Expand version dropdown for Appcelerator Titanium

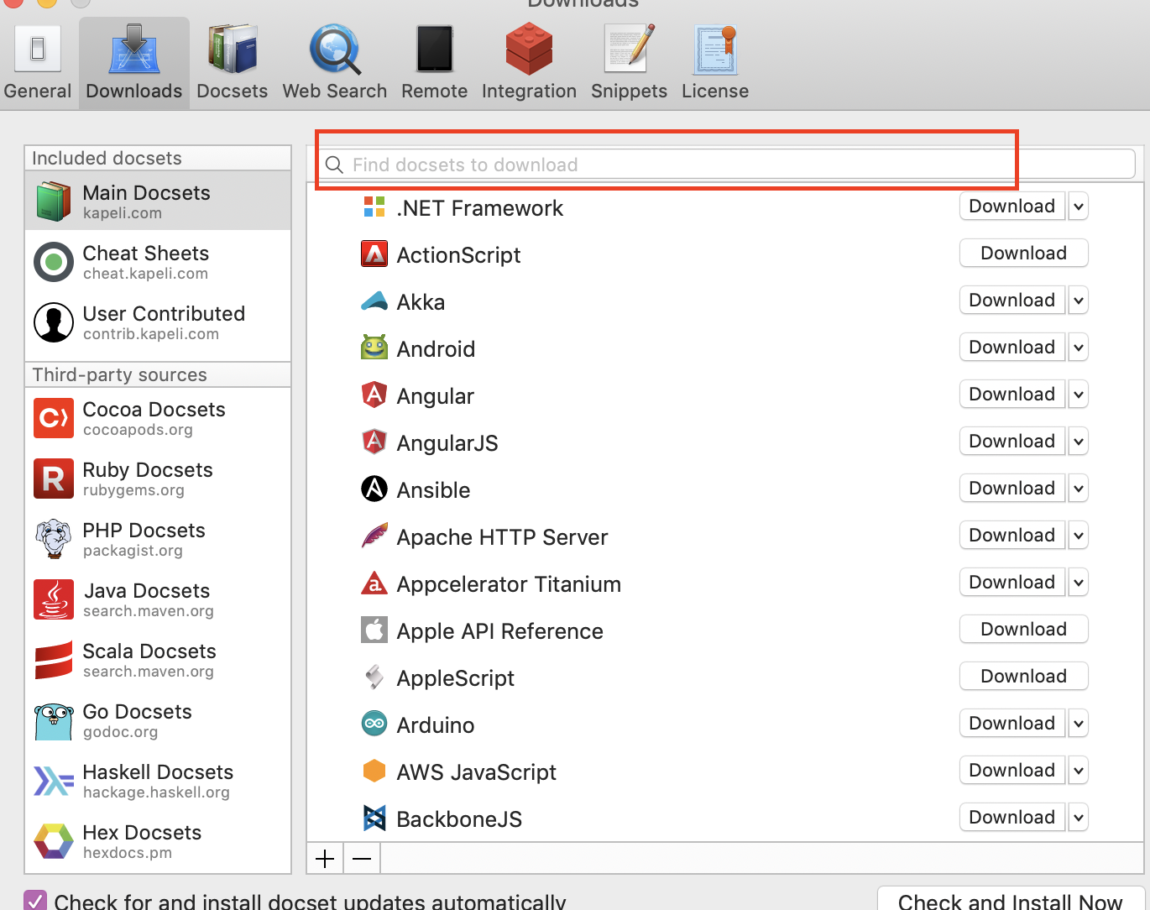pyautogui.click(x=1079, y=582)
